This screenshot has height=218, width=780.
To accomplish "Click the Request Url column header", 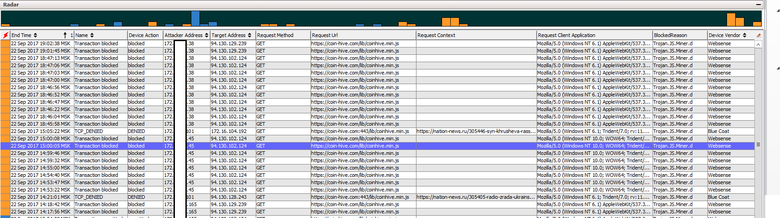I will [363, 35].
